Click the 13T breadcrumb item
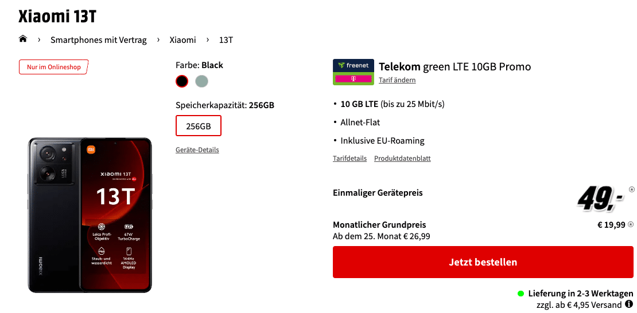This screenshot has height=313, width=637. [226, 40]
